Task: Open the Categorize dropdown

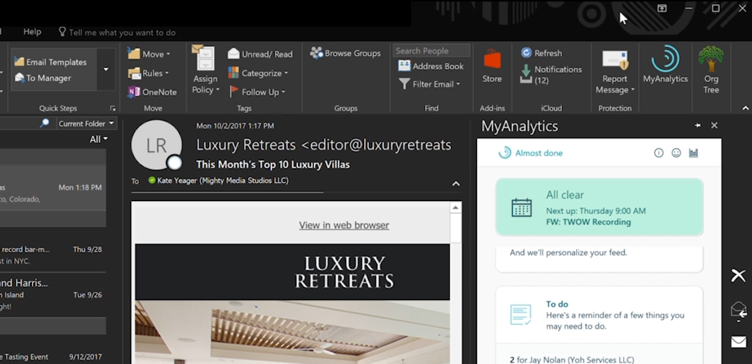Action: pyautogui.click(x=258, y=73)
